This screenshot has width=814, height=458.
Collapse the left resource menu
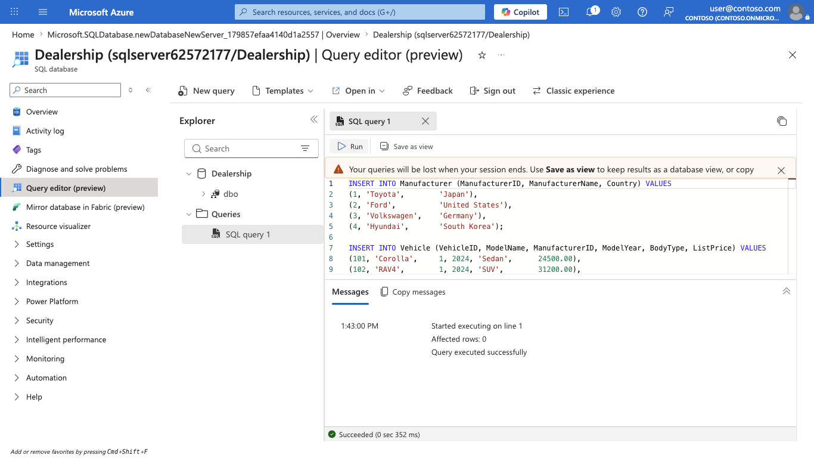click(x=148, y=90)
